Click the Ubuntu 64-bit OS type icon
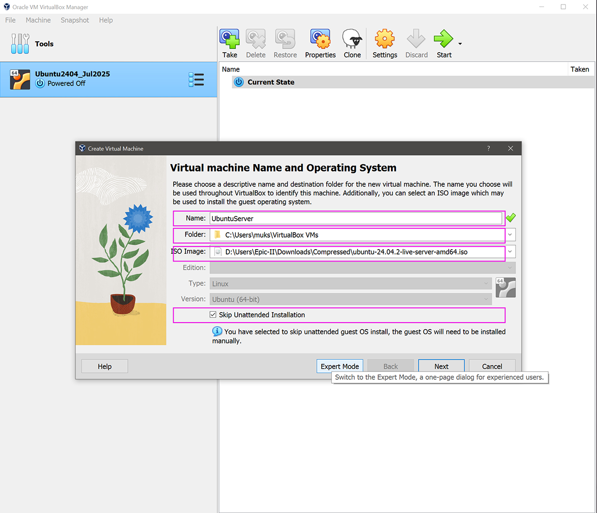 click(x=505, y=287)
